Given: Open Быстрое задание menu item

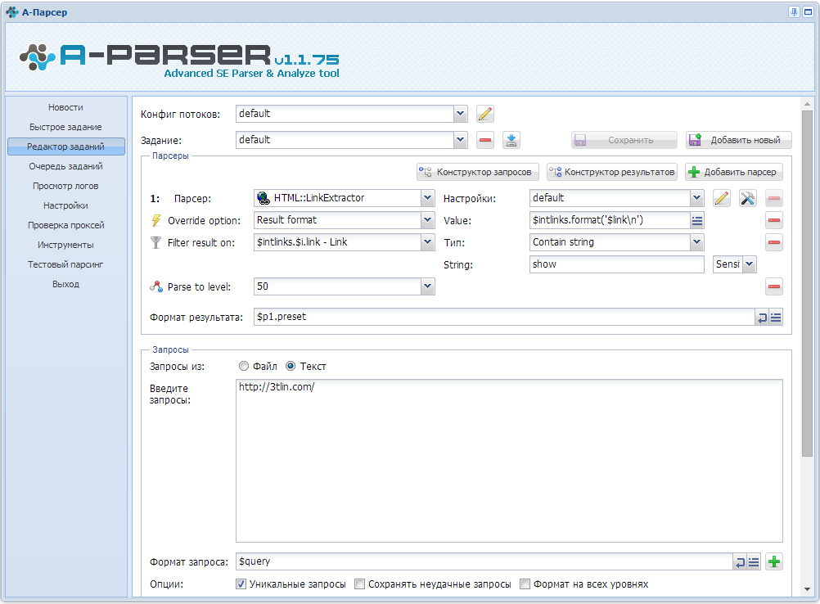Looking at the screenshot, I should pyautogui.click(x=66, y=127).
